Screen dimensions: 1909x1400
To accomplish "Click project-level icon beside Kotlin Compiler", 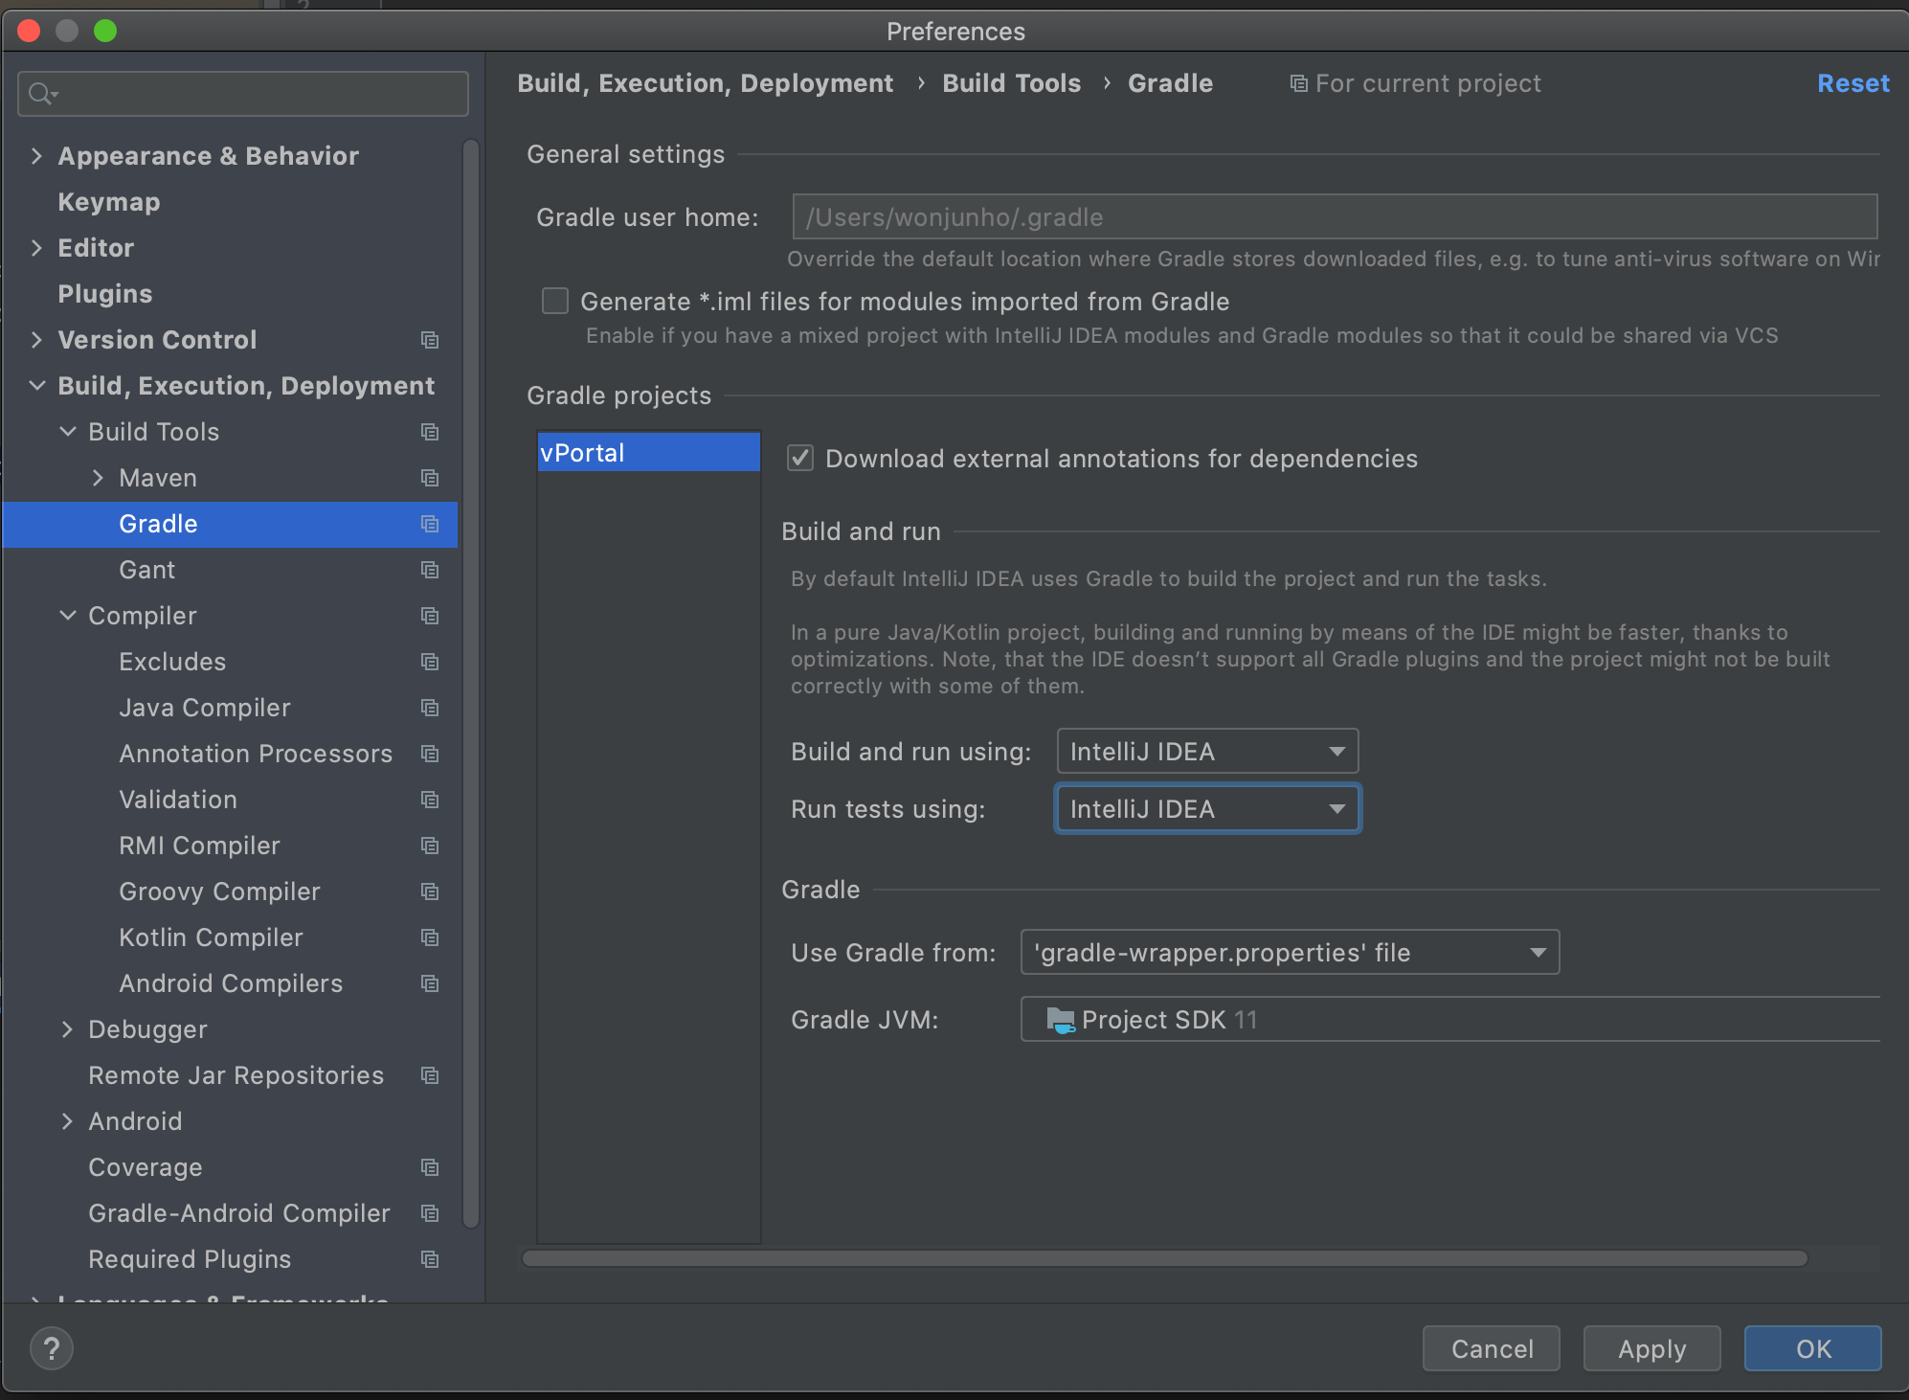I will (430, 937).
